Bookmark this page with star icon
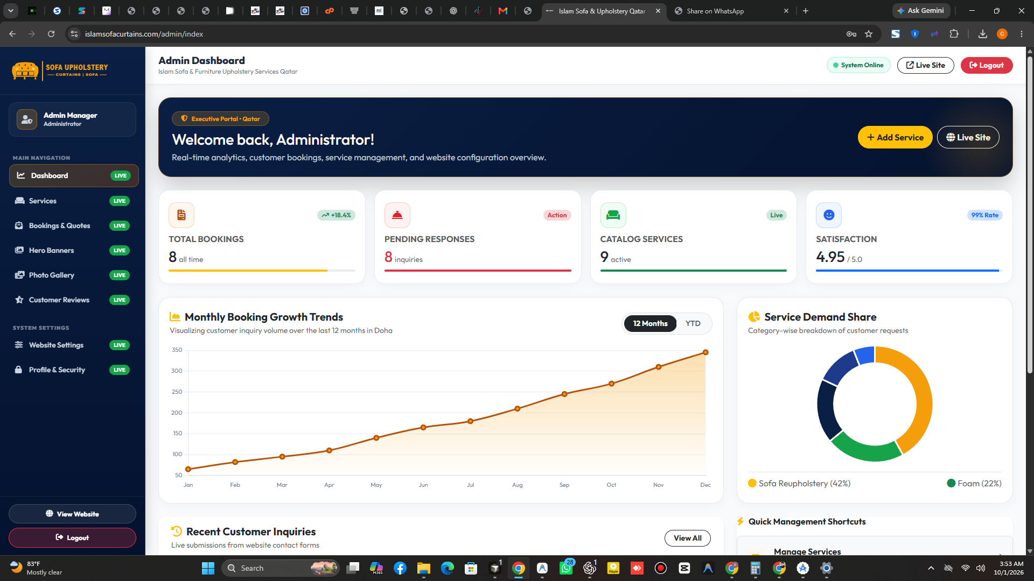Screen dimensions: 1034x581 pos(869,34)
